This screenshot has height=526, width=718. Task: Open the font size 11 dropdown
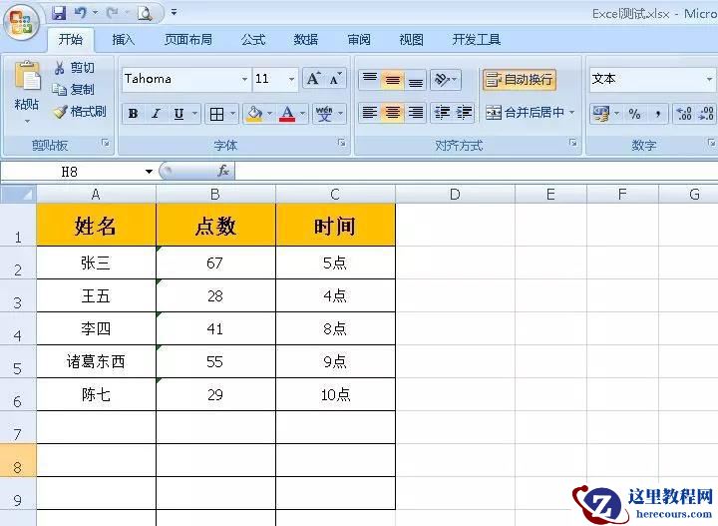coord(291,79)
